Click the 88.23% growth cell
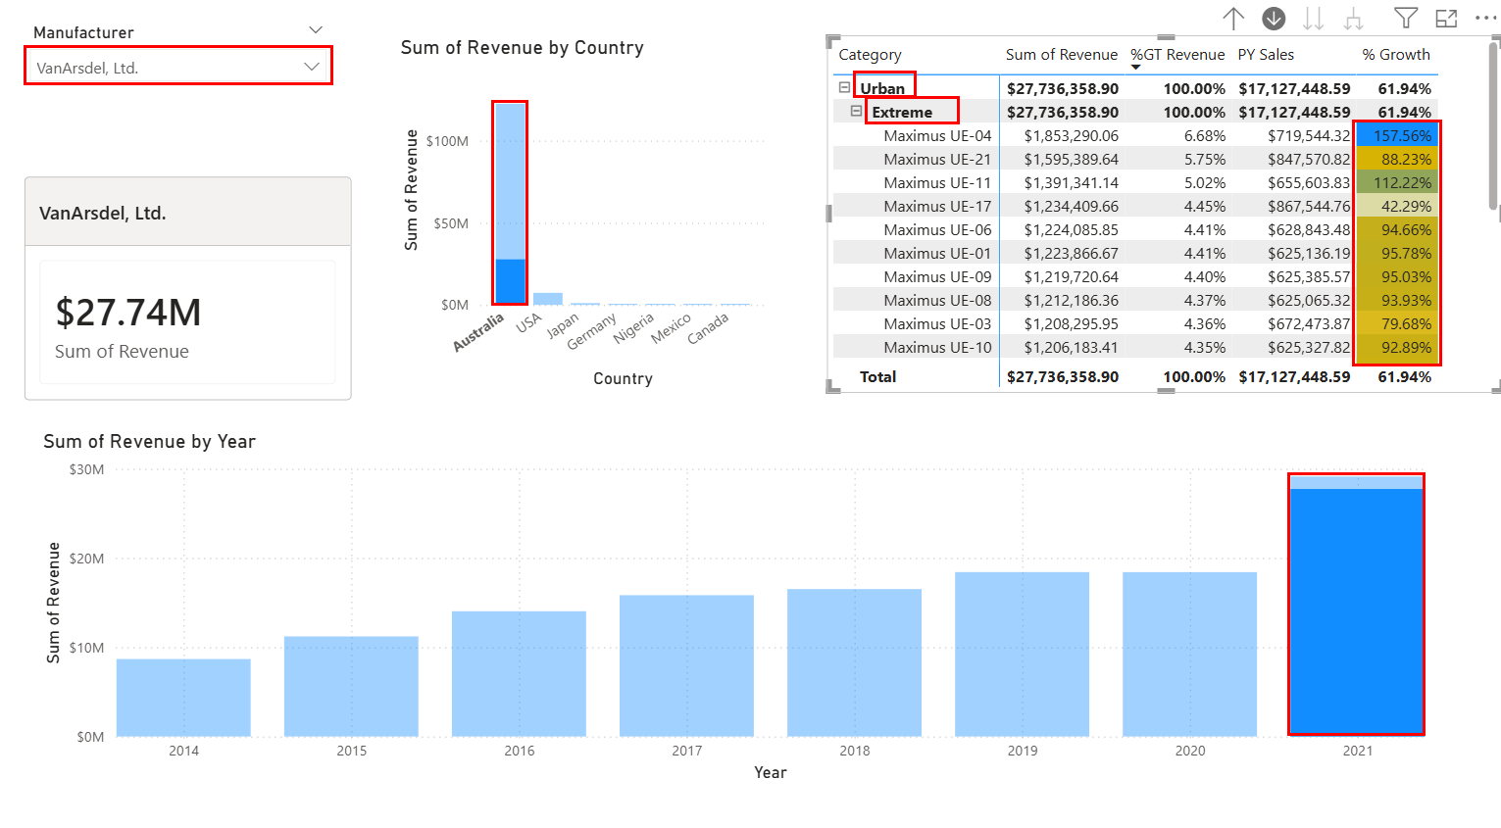The height and width of the screenshot is (828, 1501). (x=1396, y=159)
